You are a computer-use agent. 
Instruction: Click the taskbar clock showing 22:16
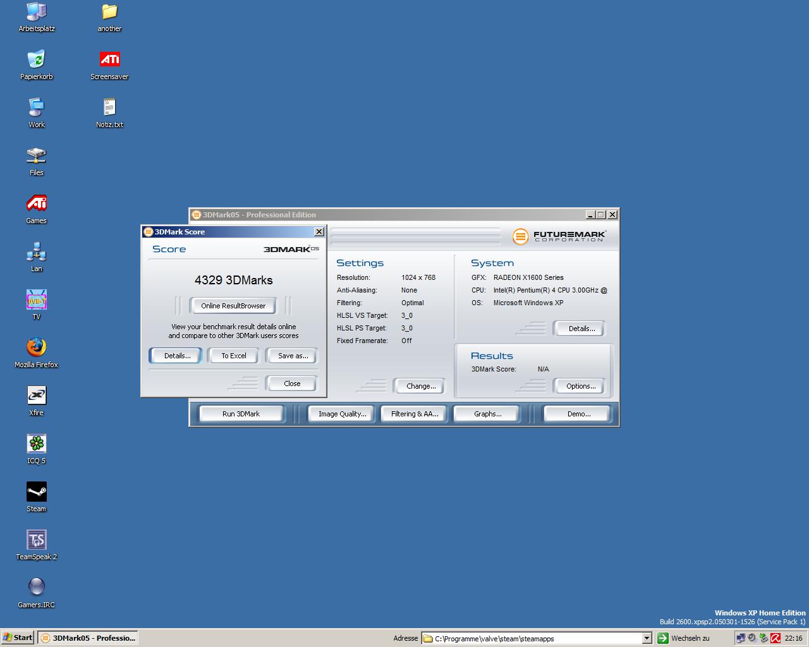point(793,638)
